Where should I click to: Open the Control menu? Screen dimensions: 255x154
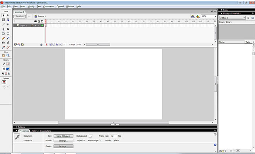[x=60, y=7]
